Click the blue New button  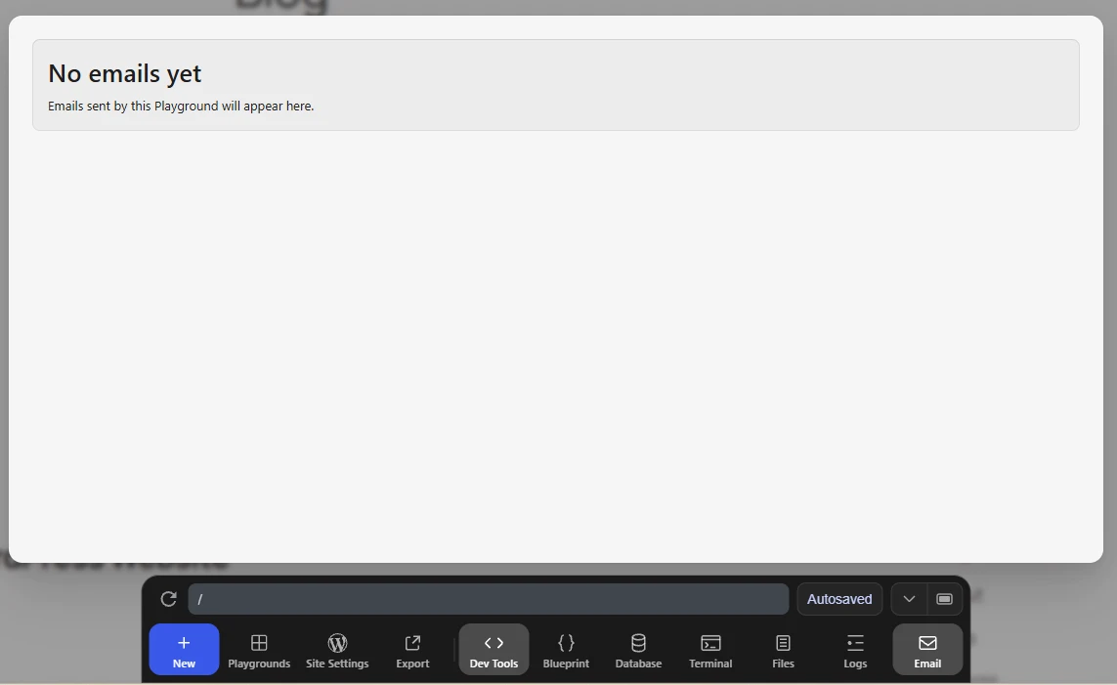coord(184,650)
